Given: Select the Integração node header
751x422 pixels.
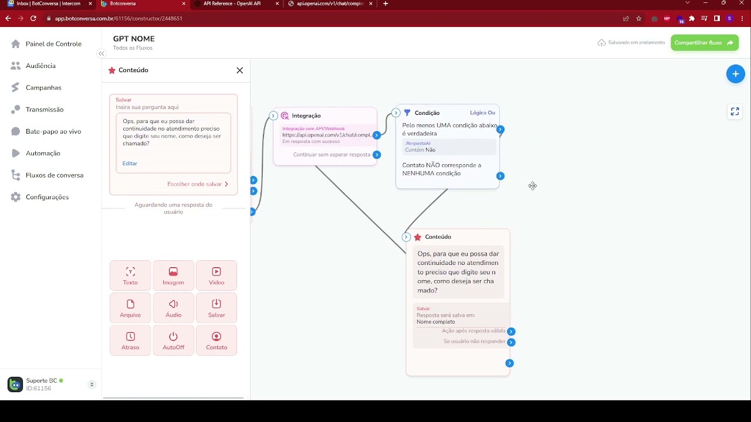Looking at the screenshot, I should pyautogui.click(x=306, y=115).
